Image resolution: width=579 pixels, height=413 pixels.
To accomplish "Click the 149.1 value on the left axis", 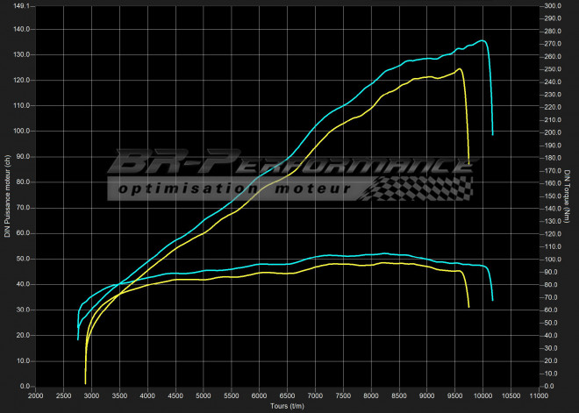I will [x=22, y=6].
